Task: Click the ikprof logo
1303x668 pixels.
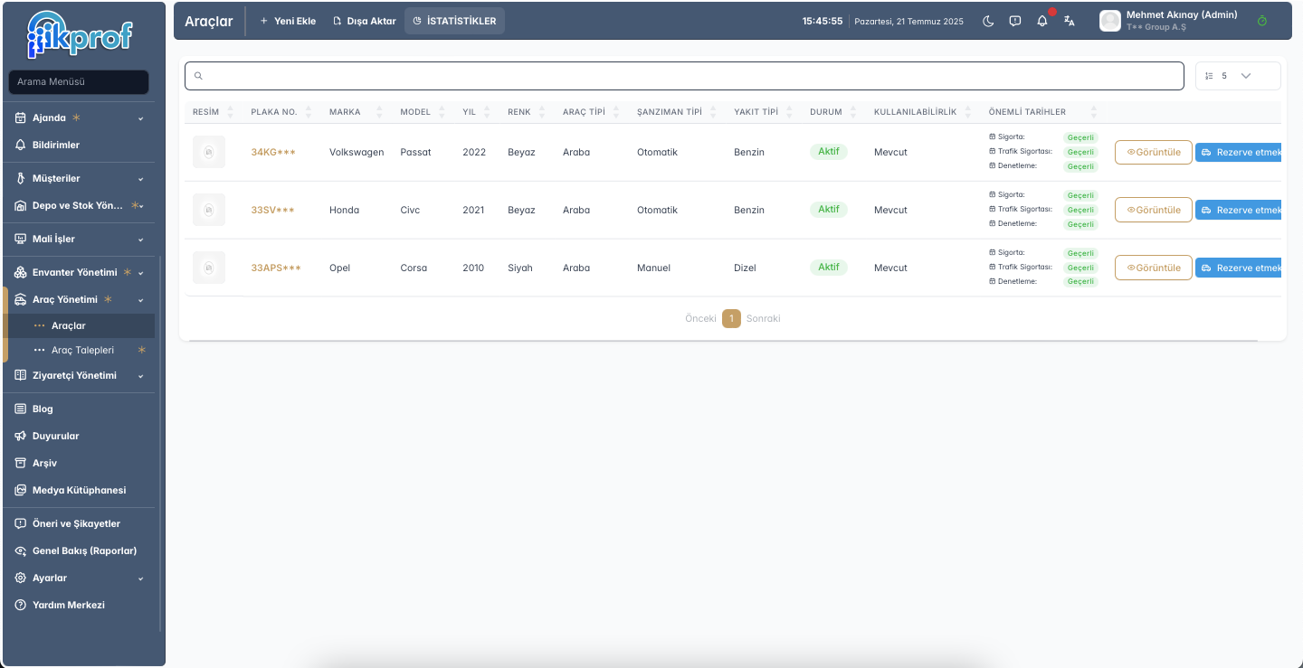Action: [x=81, y=34]
